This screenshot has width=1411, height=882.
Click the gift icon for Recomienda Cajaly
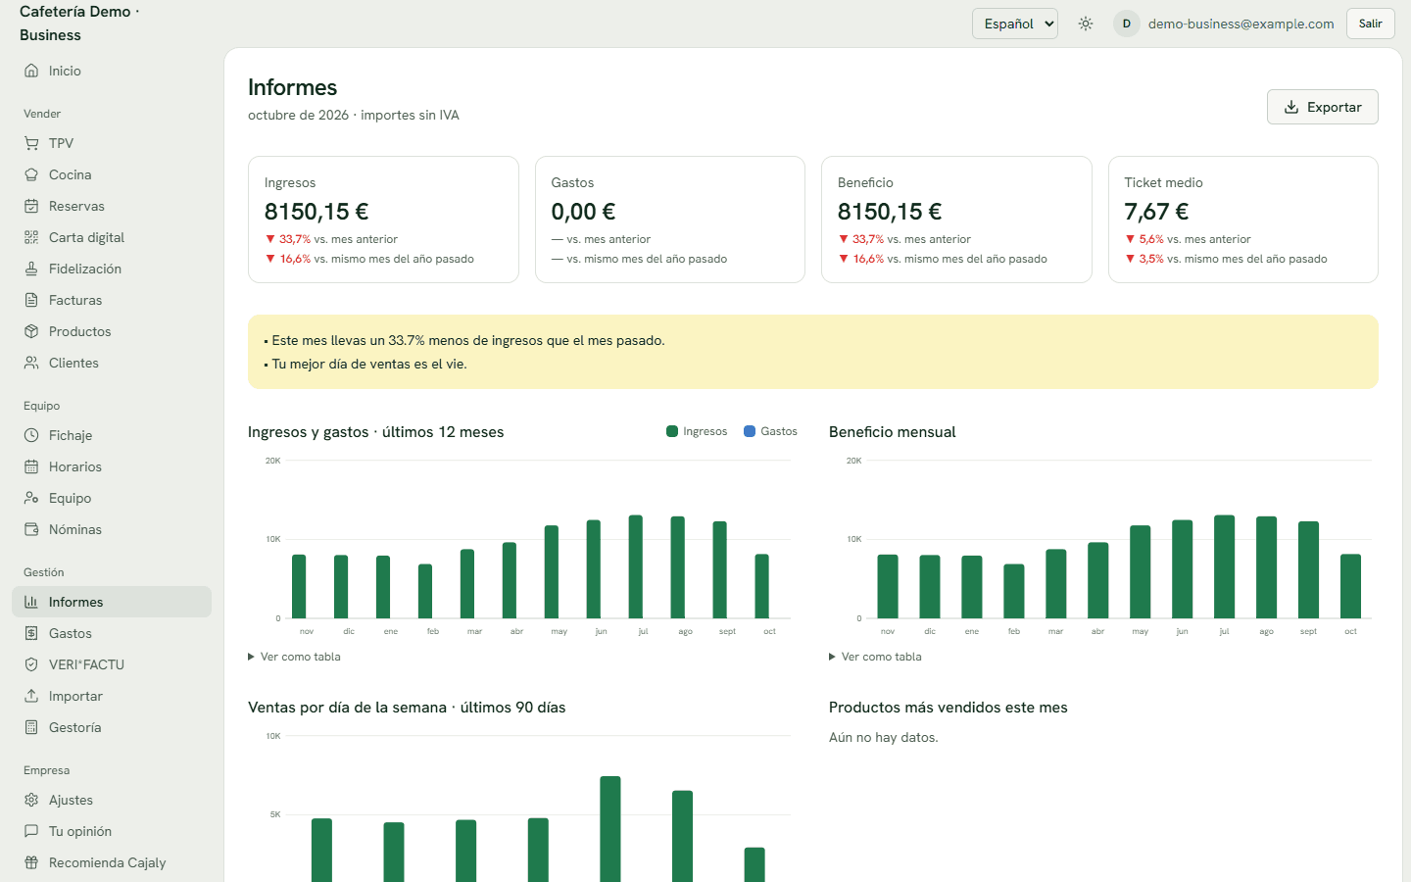click(31, 862)
